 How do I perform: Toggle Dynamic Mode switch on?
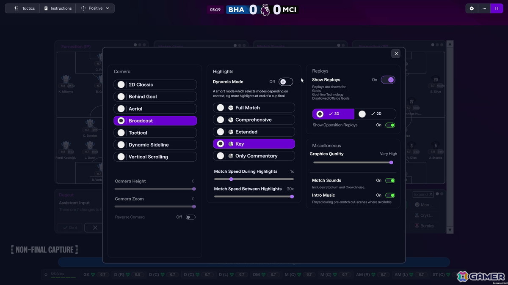[286, 82]
